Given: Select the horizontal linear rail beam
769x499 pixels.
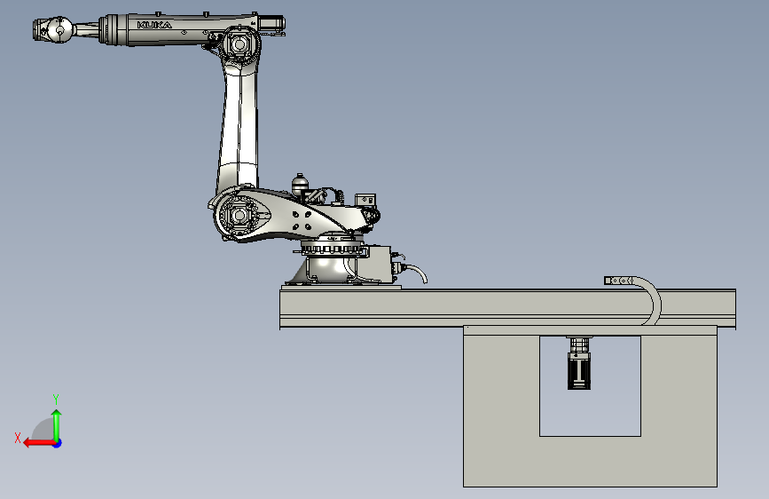Looking at the screenshot, I should tap(507, 308).
